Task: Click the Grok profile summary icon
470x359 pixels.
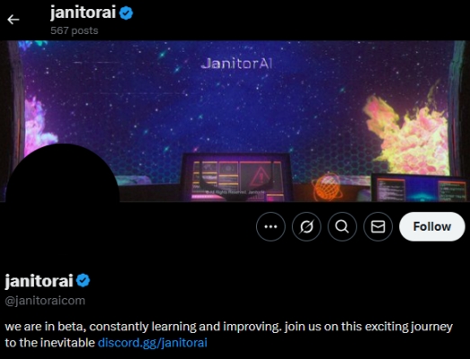Action: pos(306,227)
